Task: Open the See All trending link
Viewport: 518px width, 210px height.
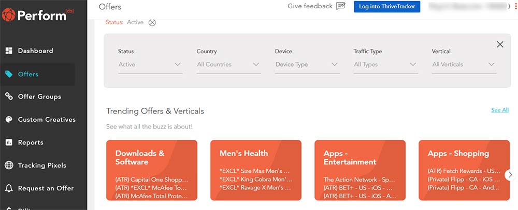Action: click(499, 110)
